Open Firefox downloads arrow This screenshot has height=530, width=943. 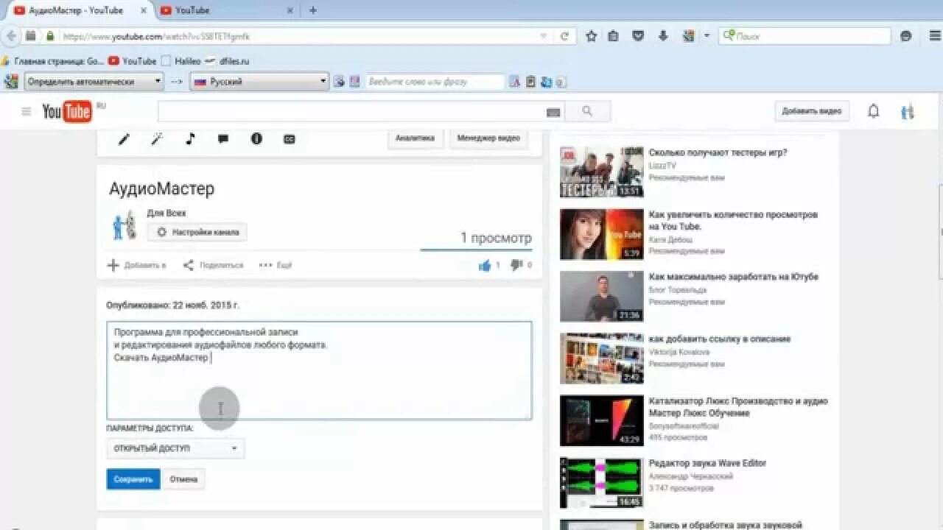click(x=663, y=36)
